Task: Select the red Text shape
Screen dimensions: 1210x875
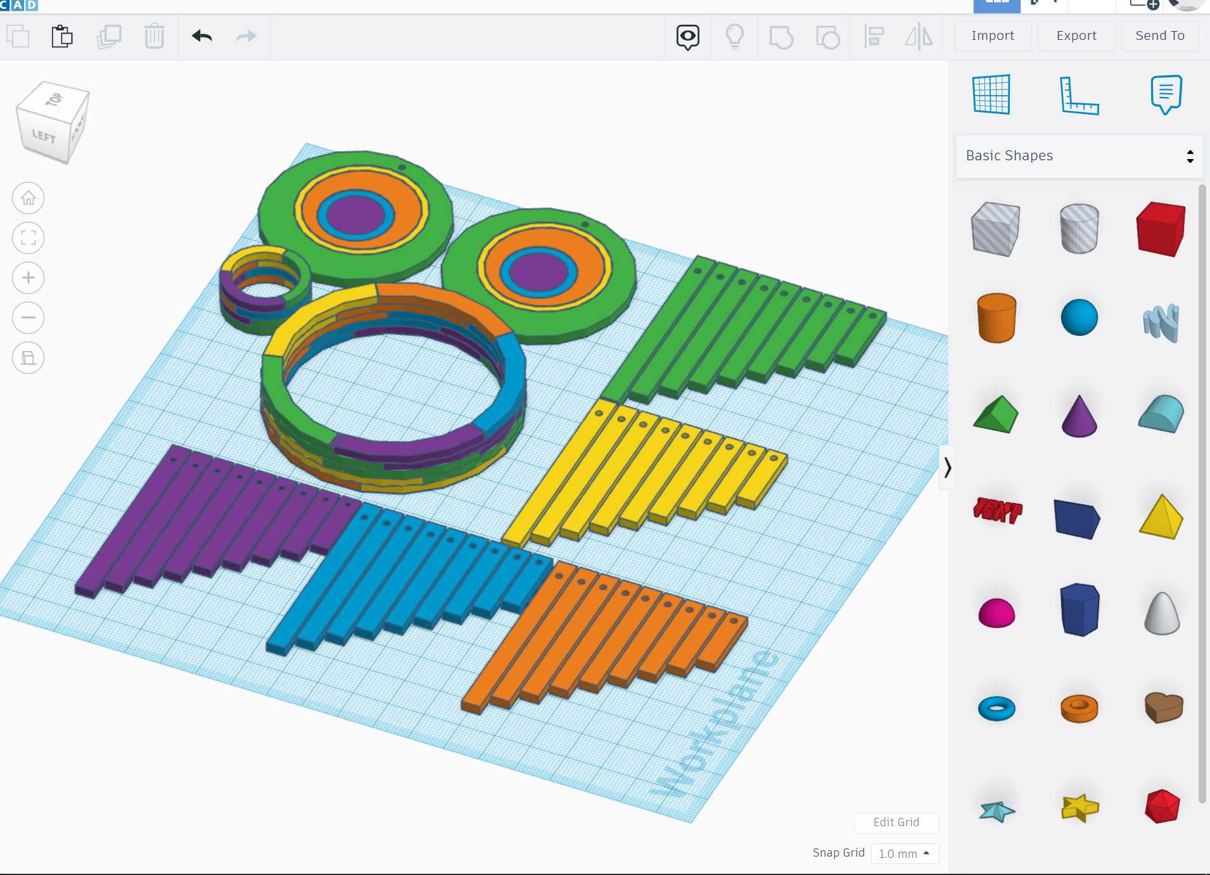Action: point(997,510)
